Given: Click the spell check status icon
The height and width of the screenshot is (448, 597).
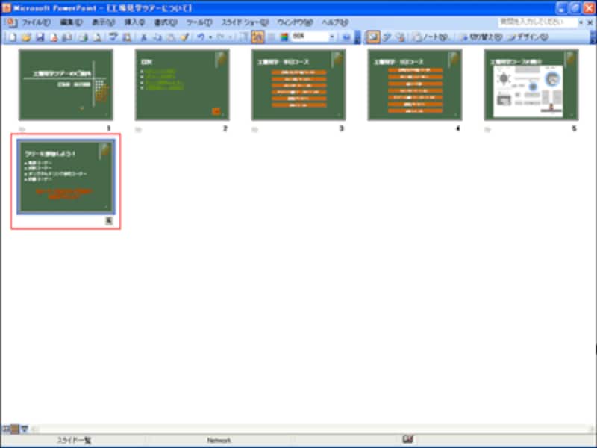Looking at the screenshot, I should click(x=407, y=439).
